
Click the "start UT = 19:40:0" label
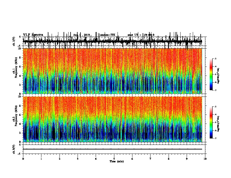(x=141, y=35)
